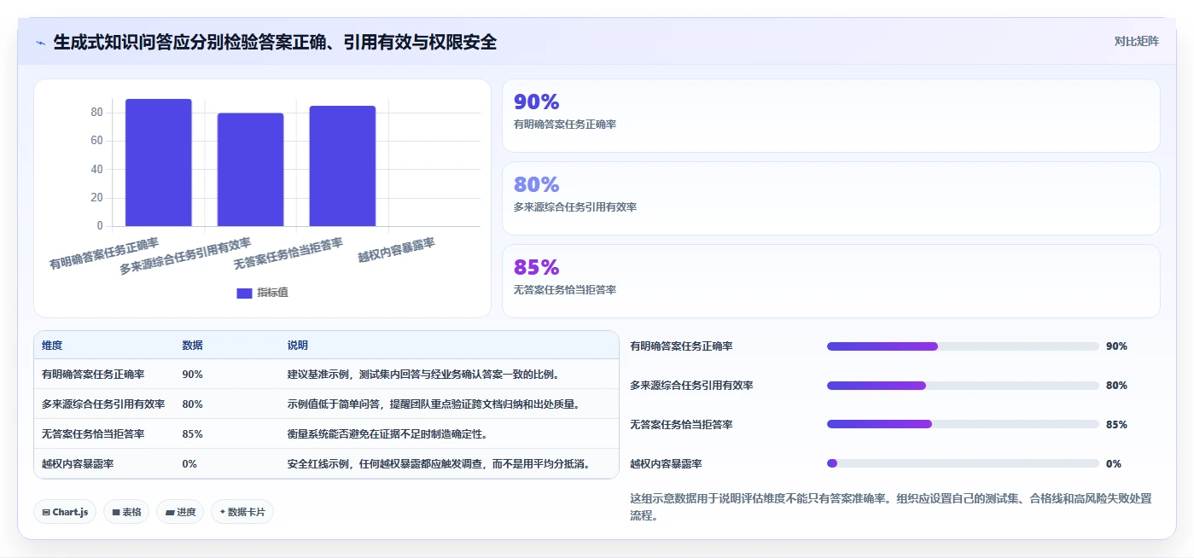Click the 80% value beside the progress bar
This screenshot has width=1194, height=558.
pyautogui.click(x=1116, y=386)
